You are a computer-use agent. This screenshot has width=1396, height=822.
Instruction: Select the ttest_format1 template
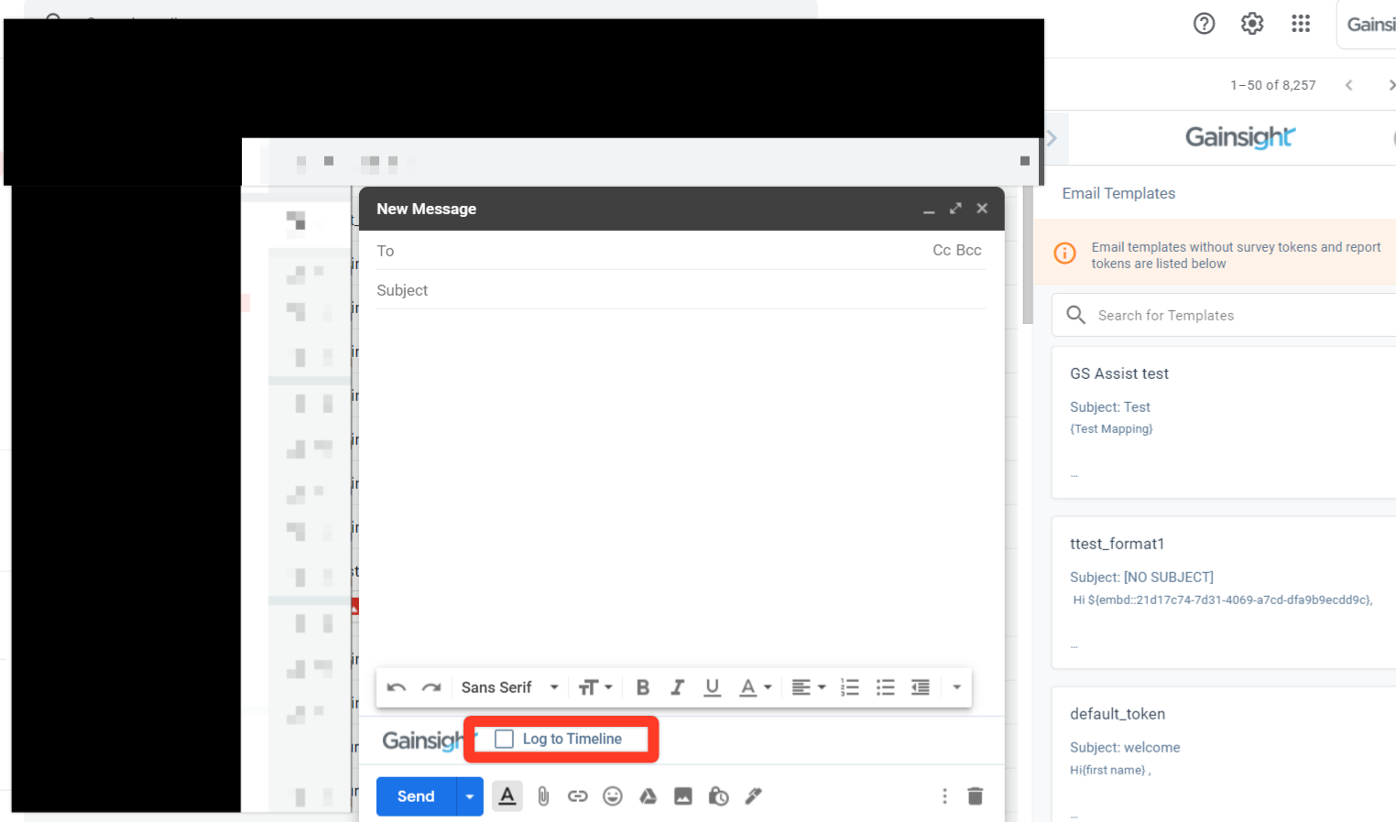point(1224,593)
